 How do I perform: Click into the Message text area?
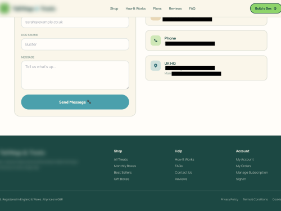(75, 75)
